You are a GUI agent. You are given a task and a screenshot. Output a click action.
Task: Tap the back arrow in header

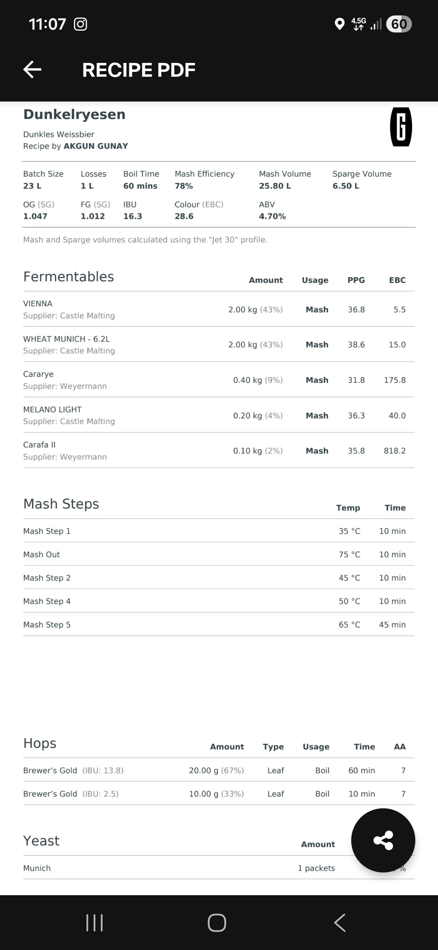coord(32,70)
